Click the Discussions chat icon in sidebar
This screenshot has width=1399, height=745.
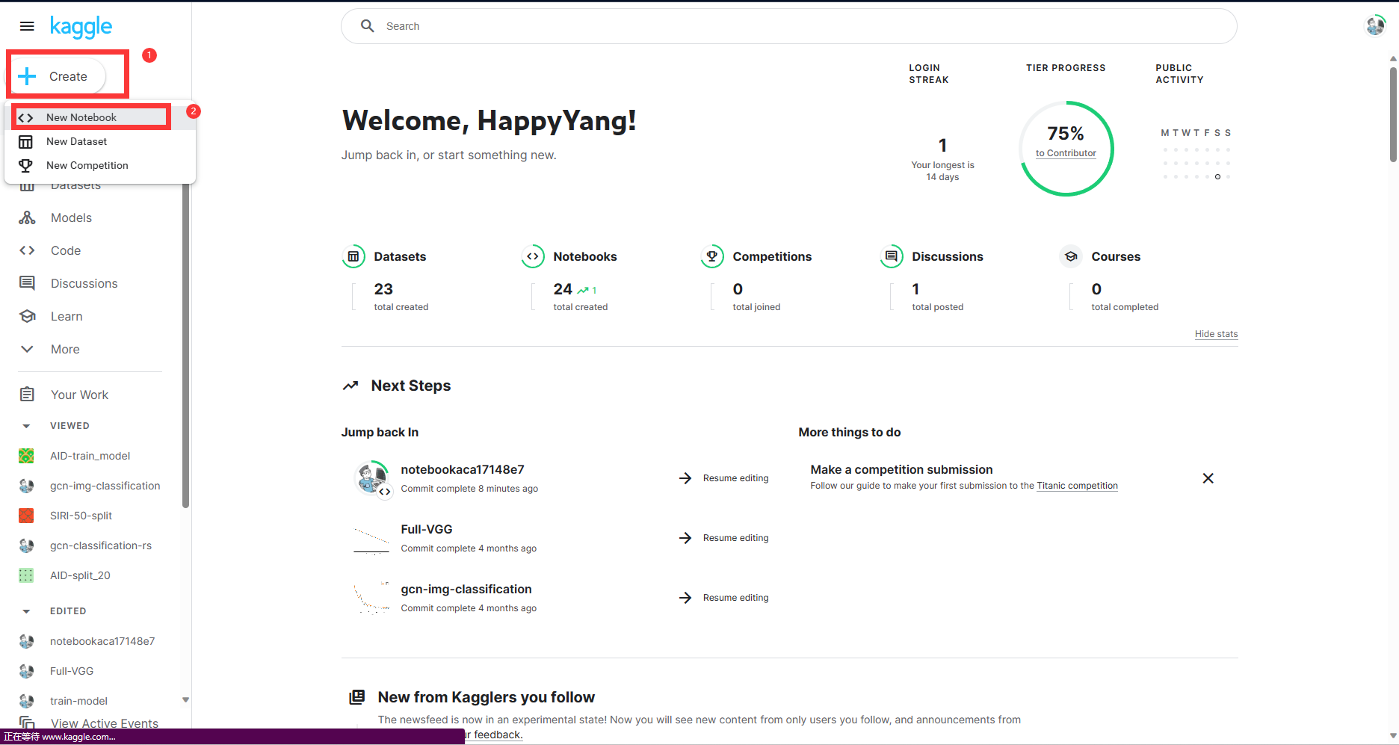tap(27, 283)
